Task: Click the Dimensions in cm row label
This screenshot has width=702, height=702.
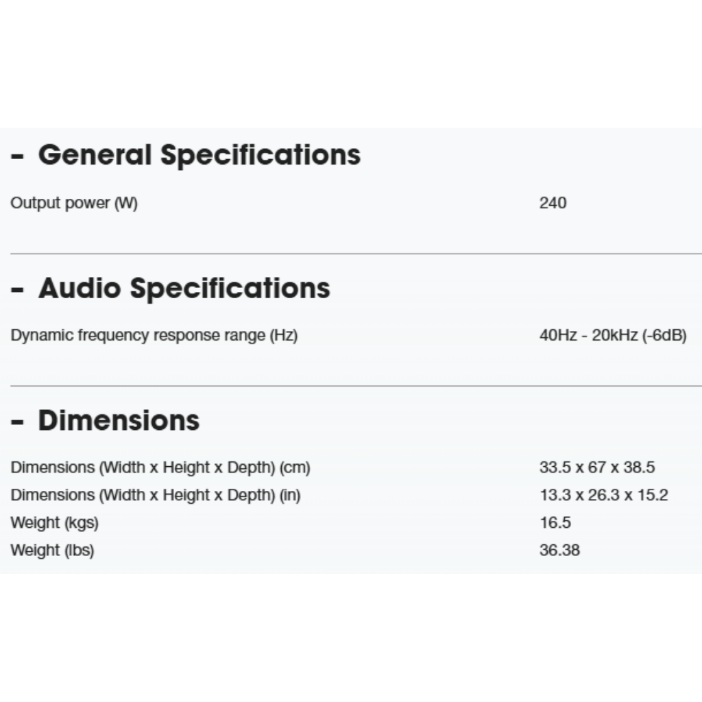Action: [160, 468]
